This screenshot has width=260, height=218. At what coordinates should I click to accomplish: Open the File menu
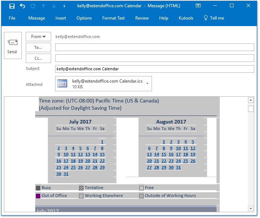[12, 18]
